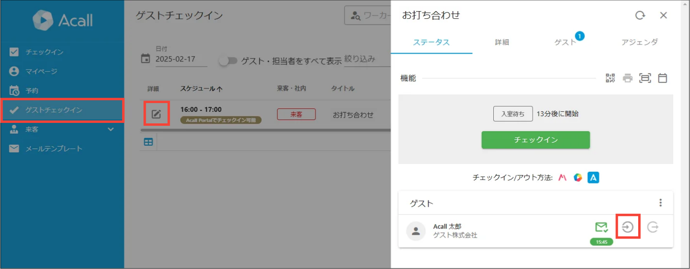Click the refresh icon in meeting panel
The width and height of the screenshot is (690, 269).
coord(640,15)
